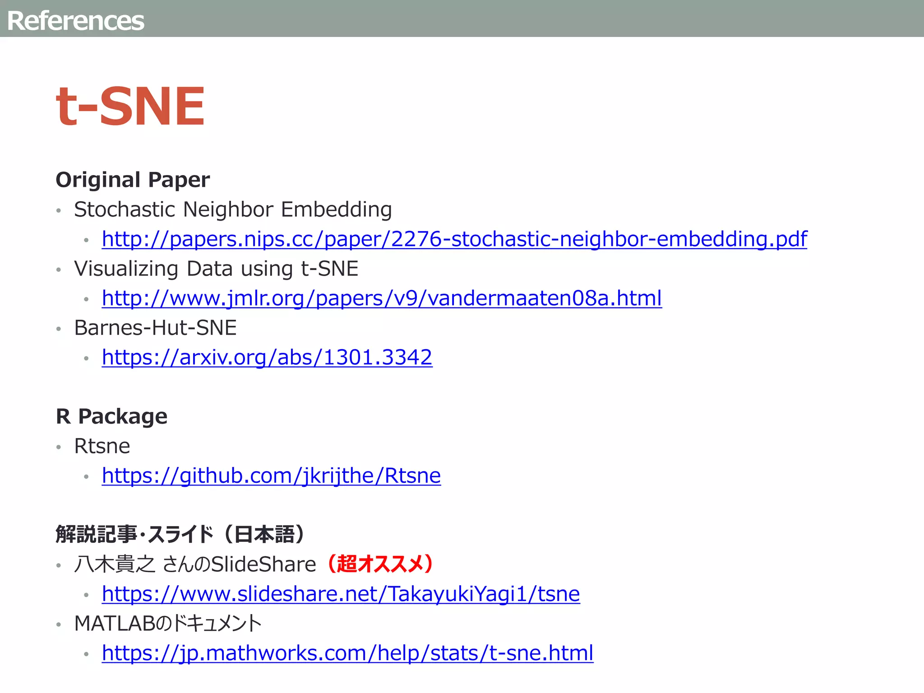Viewport: 924px width, 693px height.
Task: Click the bullet point before the arxiv link
Action: tap(86, 359)
